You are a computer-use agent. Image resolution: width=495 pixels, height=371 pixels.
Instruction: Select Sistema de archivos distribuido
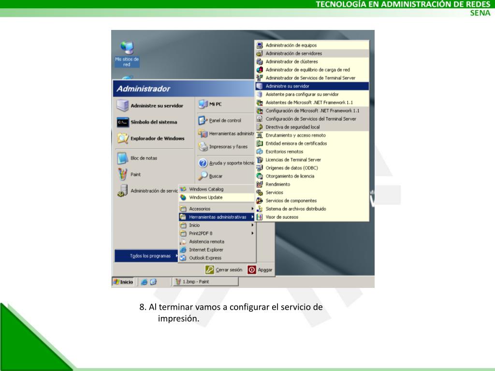tap(312, 209)
